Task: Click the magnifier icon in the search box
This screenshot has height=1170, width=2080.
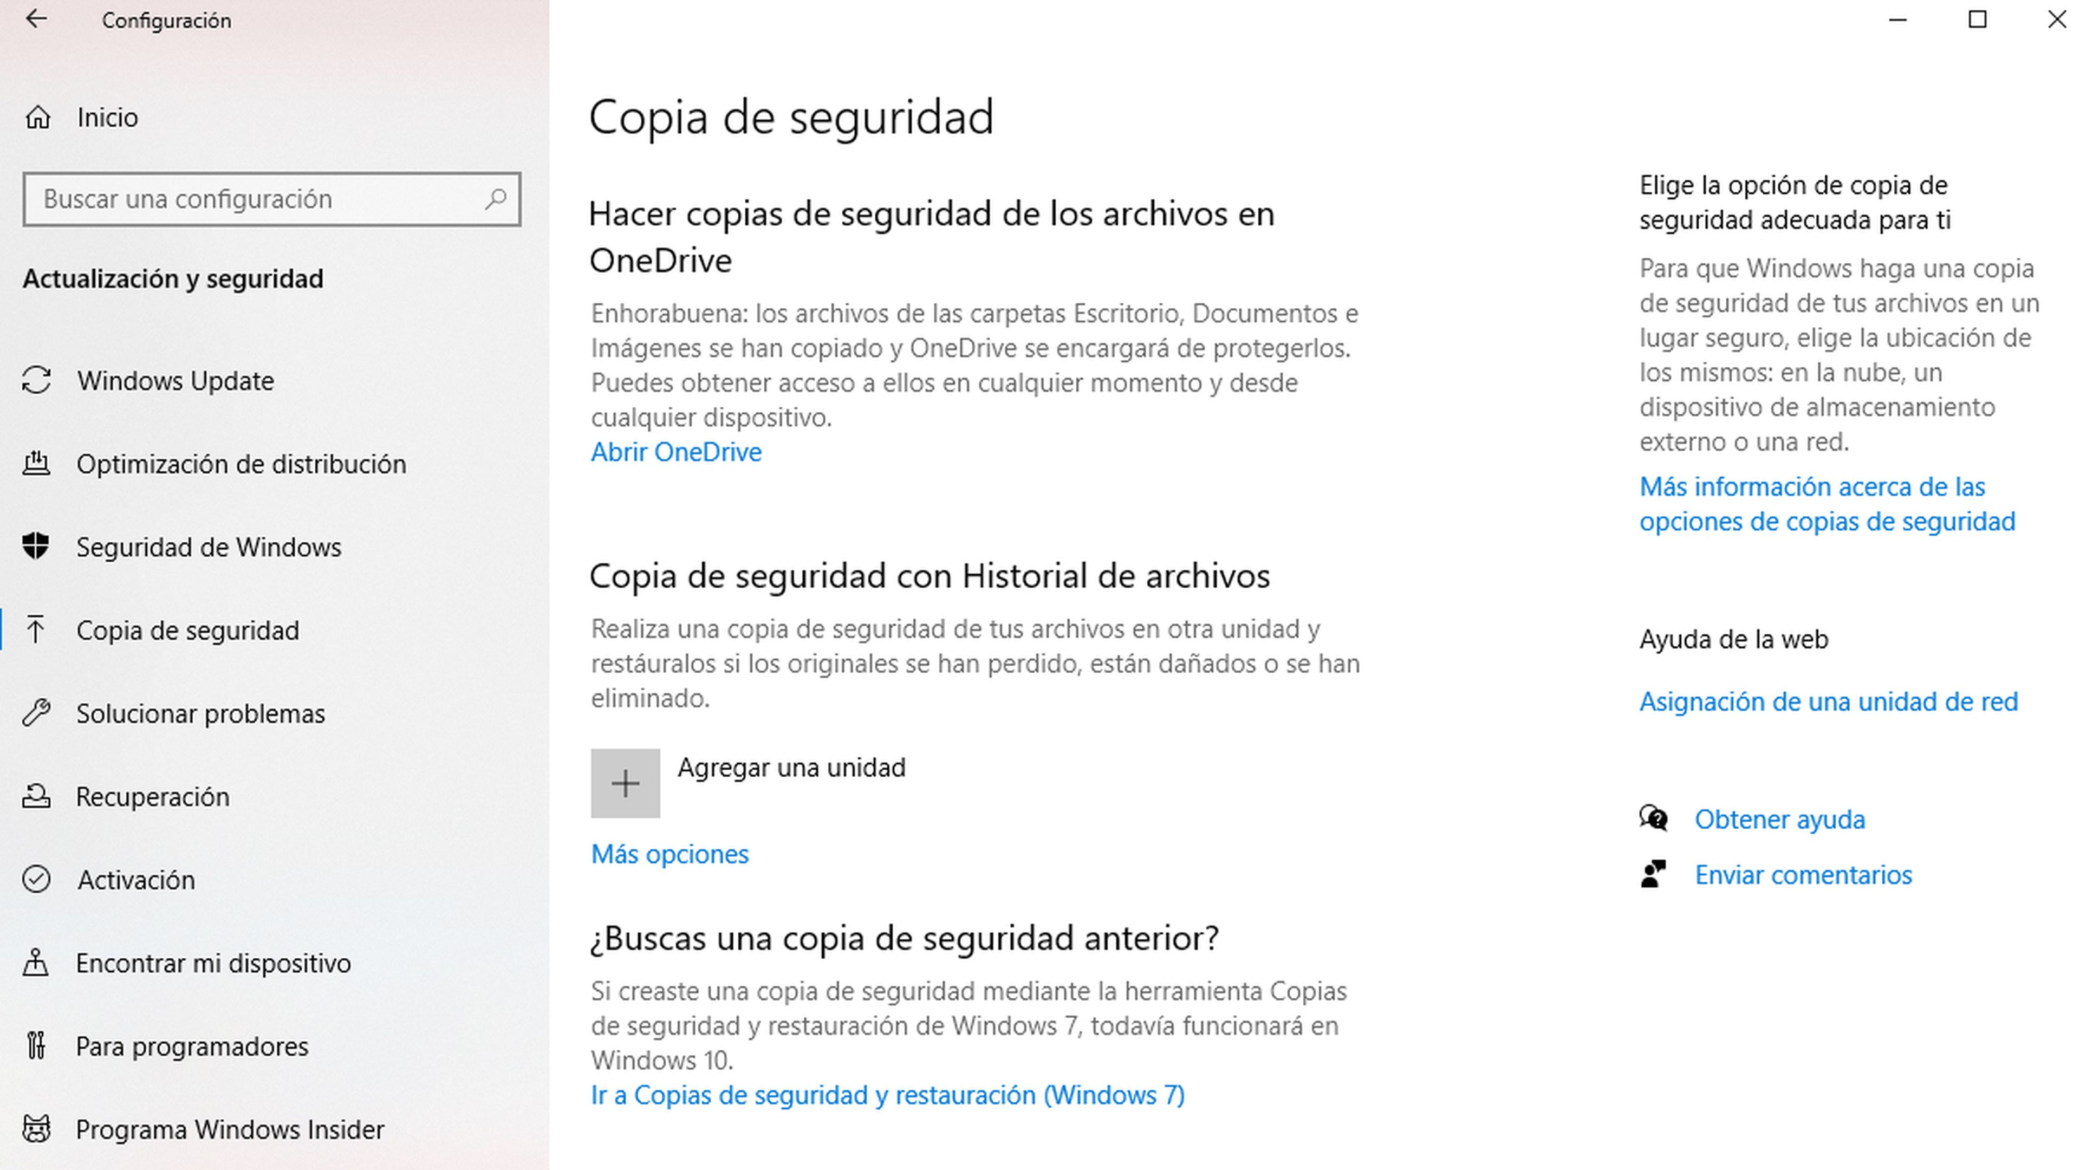Action: (x=496, y=199)
